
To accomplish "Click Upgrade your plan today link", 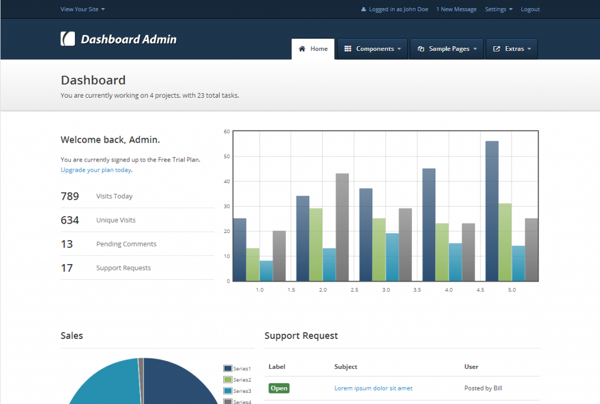I will pyautogui.click(x=96, y=170).
